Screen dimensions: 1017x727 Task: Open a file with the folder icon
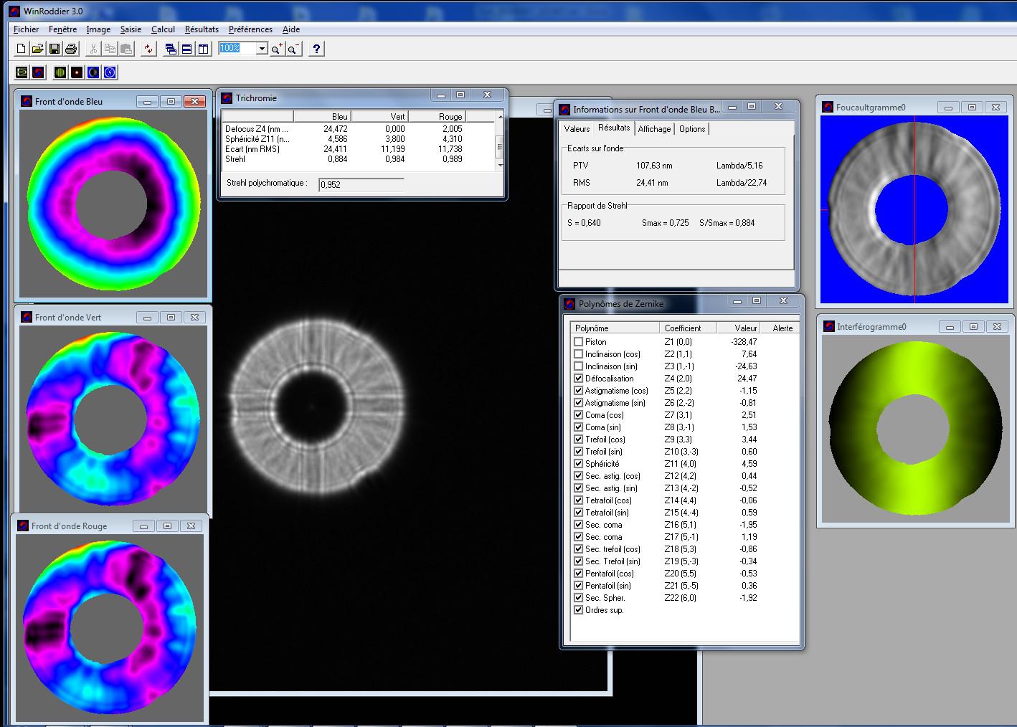37,49
